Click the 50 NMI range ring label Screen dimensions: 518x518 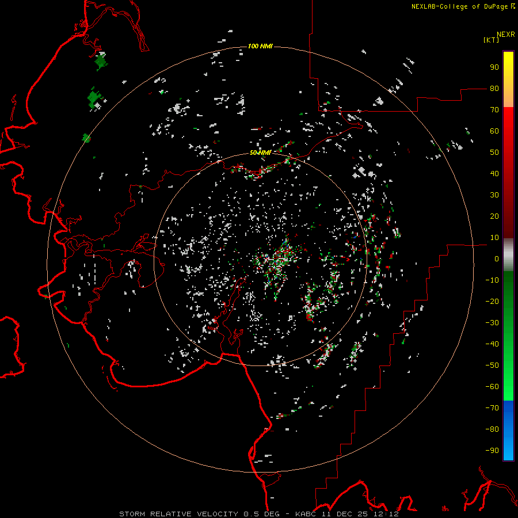point(260,153)
